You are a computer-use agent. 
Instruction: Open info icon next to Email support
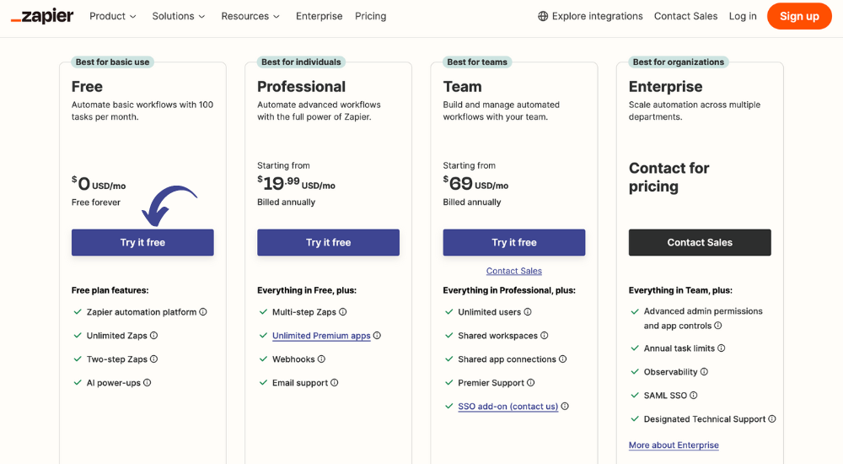tap(335, 383)
